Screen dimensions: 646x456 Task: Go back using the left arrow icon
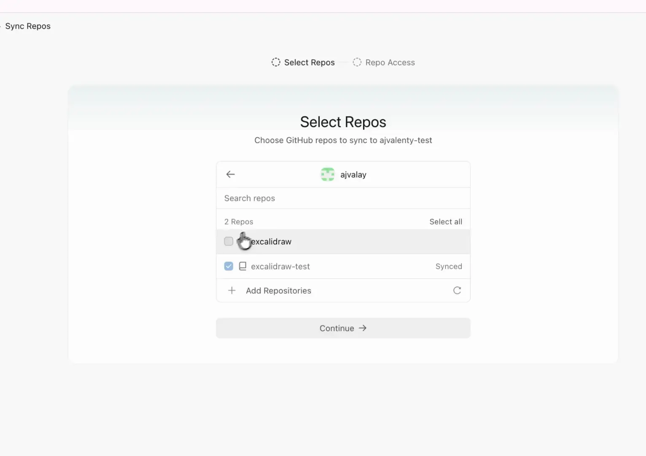coord(230,174)
